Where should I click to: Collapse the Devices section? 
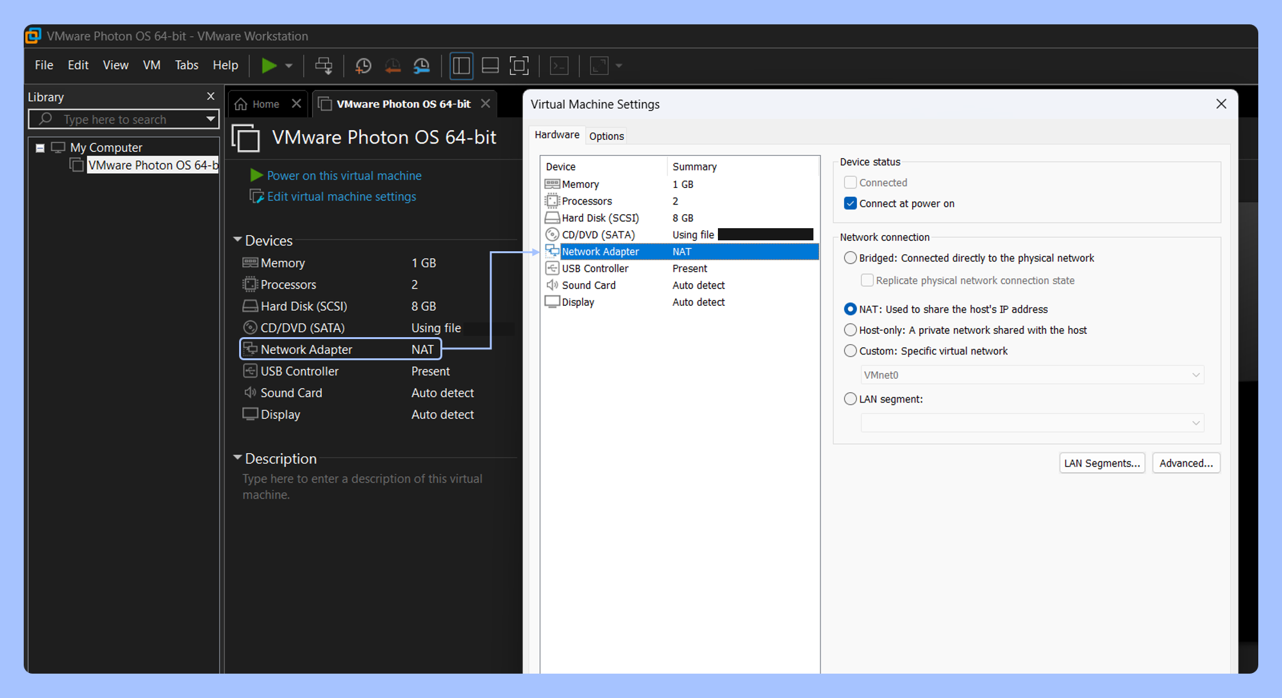(x=237, y=240)
